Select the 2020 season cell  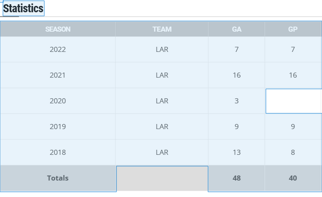click(58, 101)
